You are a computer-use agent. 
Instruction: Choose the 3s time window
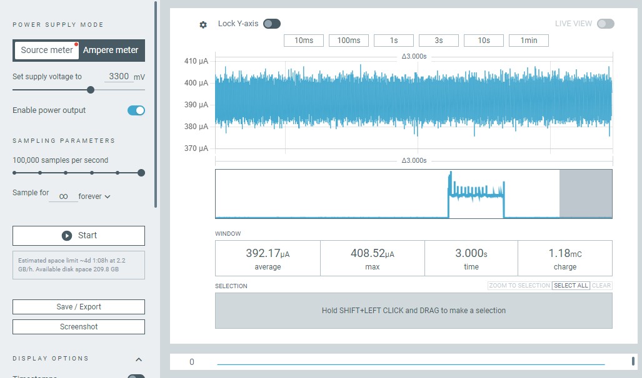pyautogui.click(x=439, y=41)
